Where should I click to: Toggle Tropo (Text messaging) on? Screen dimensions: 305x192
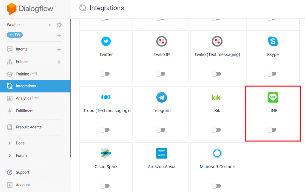(x=105, y=130)
